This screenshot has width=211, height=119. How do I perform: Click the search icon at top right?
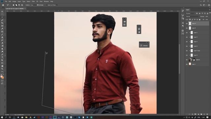click(201, 5)
